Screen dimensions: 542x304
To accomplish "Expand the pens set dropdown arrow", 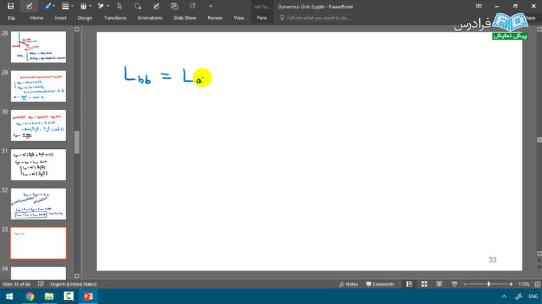I will click(x=90, y=6).
